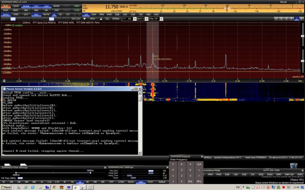Viewport: 305px width, 190px height.
Task: Open the BAND selector
Action: coord(57,6)
